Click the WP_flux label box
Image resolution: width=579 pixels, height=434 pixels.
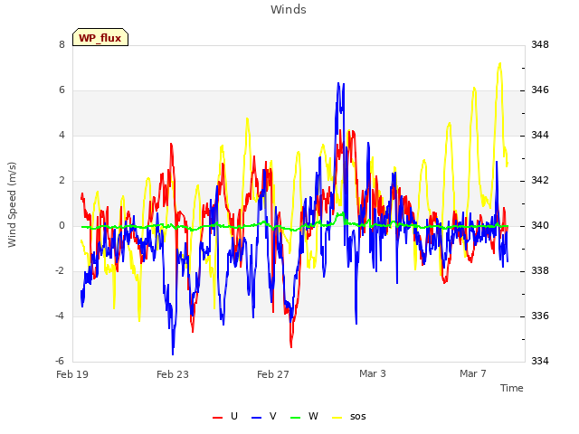tap(100, 37)
